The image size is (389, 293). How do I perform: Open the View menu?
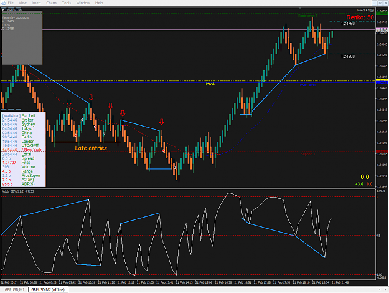tap(22, 3)
